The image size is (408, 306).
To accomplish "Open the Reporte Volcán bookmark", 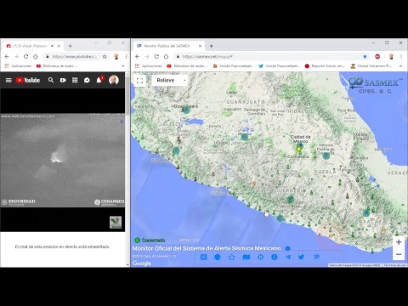I will [325, 66].
